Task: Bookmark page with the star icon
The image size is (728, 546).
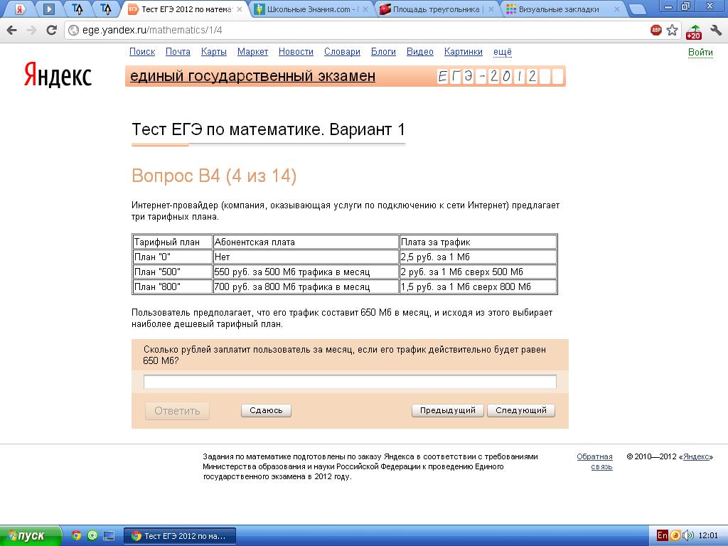Action: pos(672,30)
